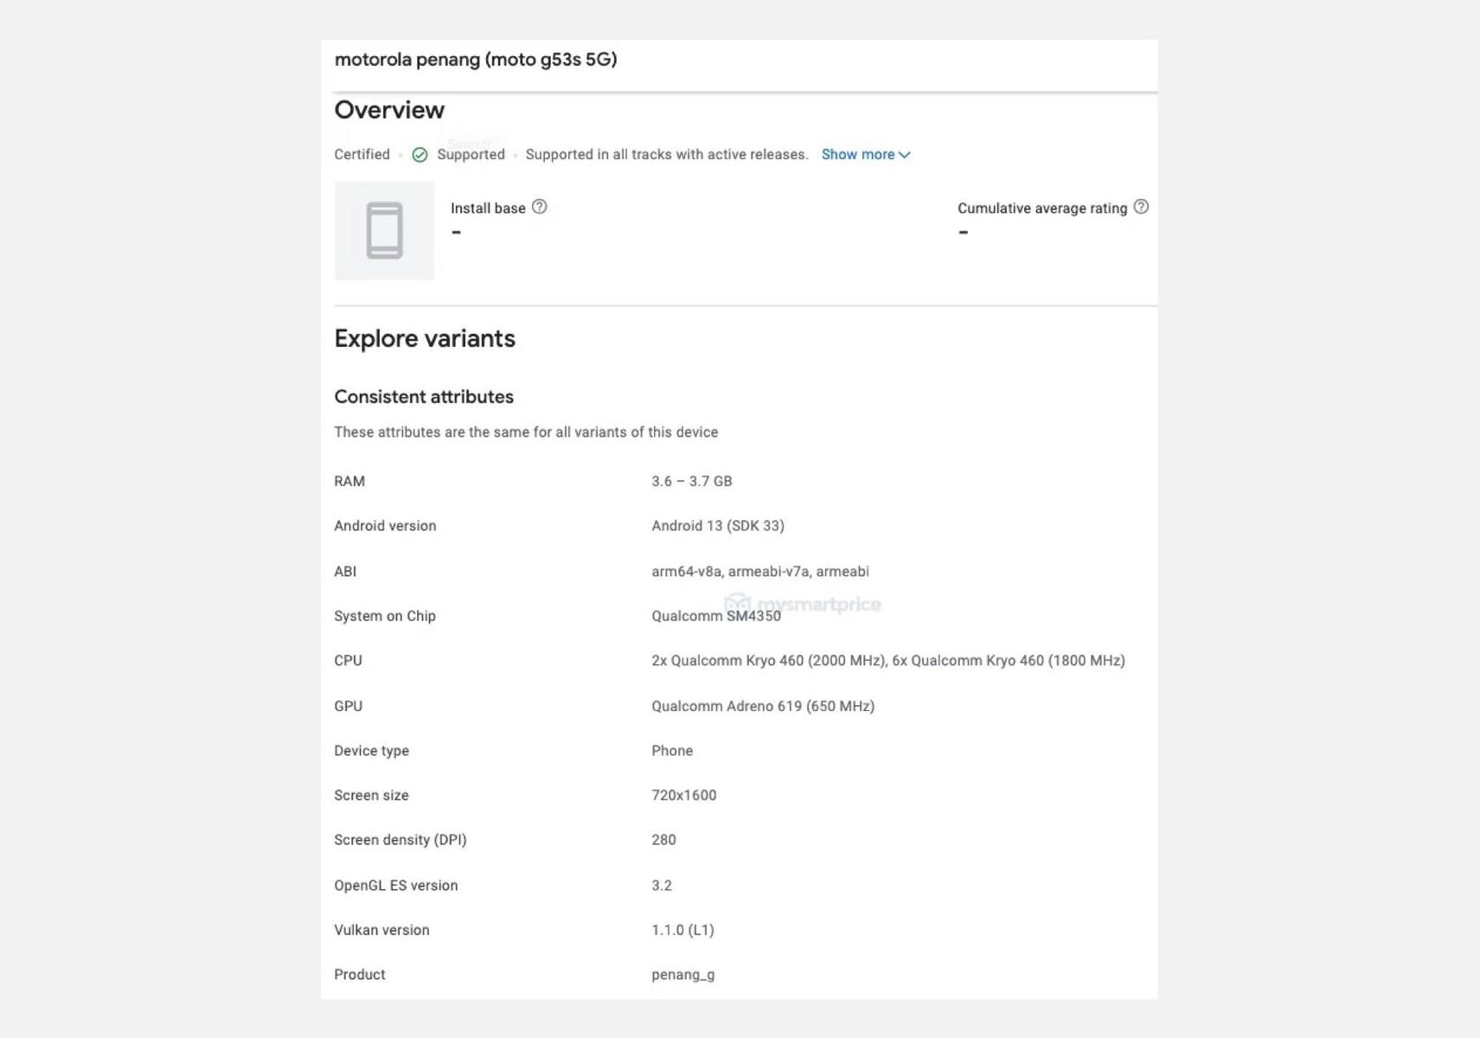Select the RAM value 3.6 – 3.7 GB
The height and width of the screenshot is (1038, 1480).
point(691,481)
